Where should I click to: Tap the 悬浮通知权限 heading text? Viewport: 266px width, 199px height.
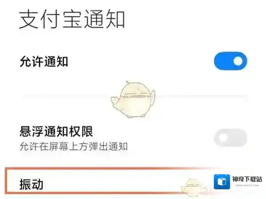[56, 131]
